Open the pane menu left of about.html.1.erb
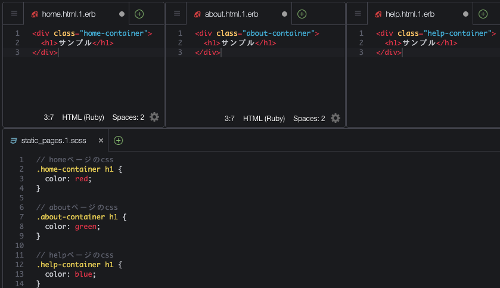The width and height of the screenshot is (500, 288). pyautogui.click(x=177, y=14)
